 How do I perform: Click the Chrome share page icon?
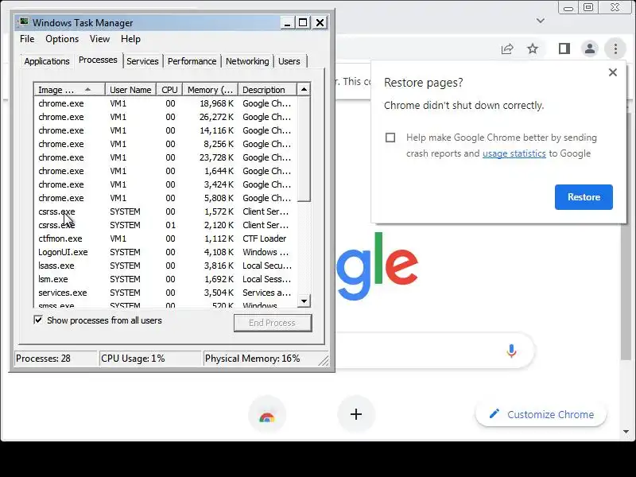pyautogui.click(x=507, y=49)
